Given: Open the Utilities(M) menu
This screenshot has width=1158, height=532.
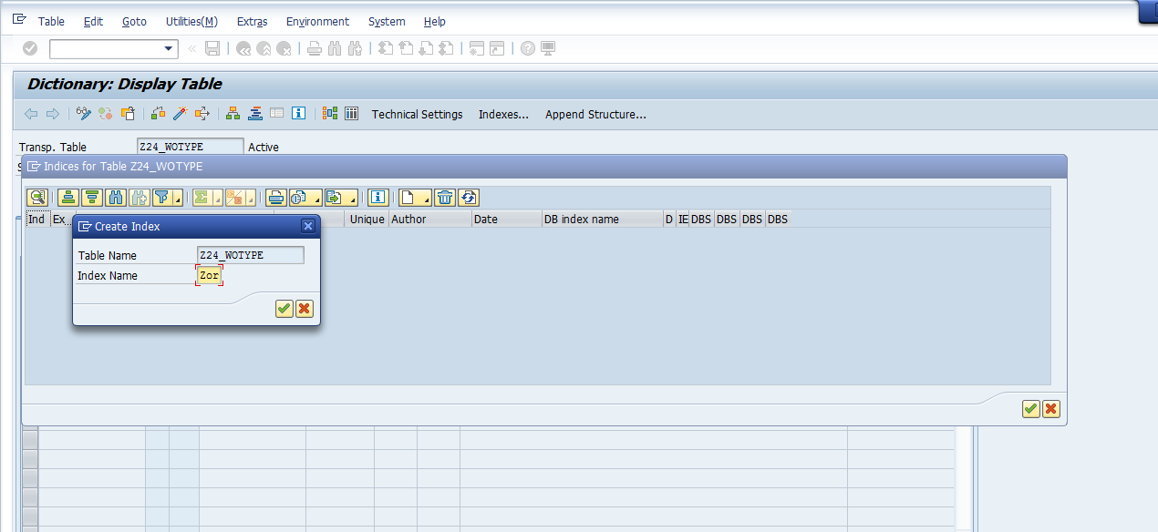Looking at the screenshot, I should click(191, 21).
